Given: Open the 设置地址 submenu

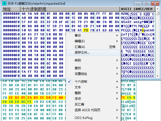Looking at the screenshot, I should (93, 74).
